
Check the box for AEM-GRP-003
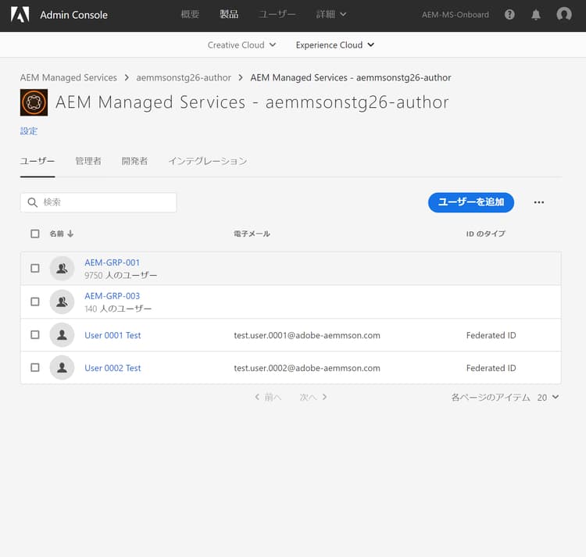(34, 302)
